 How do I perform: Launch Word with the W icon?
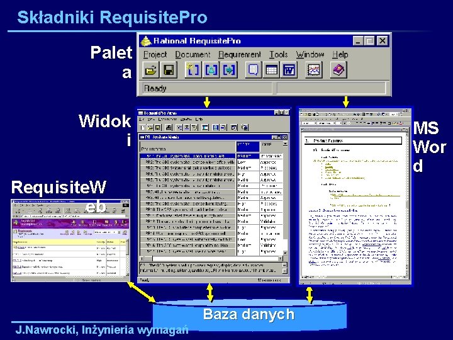click(289, 70)
